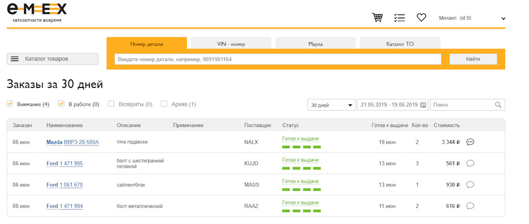
Task: Click the Описание column header
Action: 128,125
